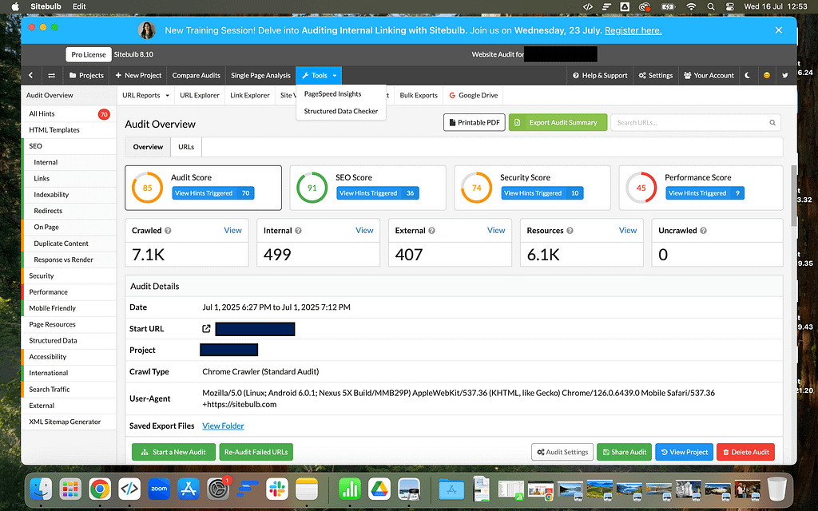This screenshot has width=818, height=511.
Task: Click the Twitter bird icon
Action: coord(785,75)
